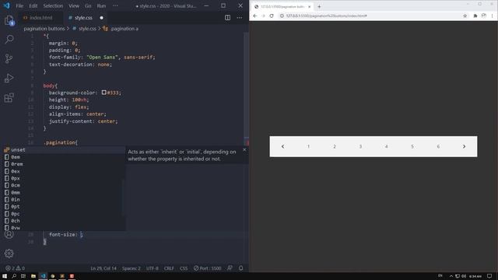Click the next page arrow in pagination
The height and width of the screenshot is (280, 498).
pyautogui.click(x=464, y=146)
